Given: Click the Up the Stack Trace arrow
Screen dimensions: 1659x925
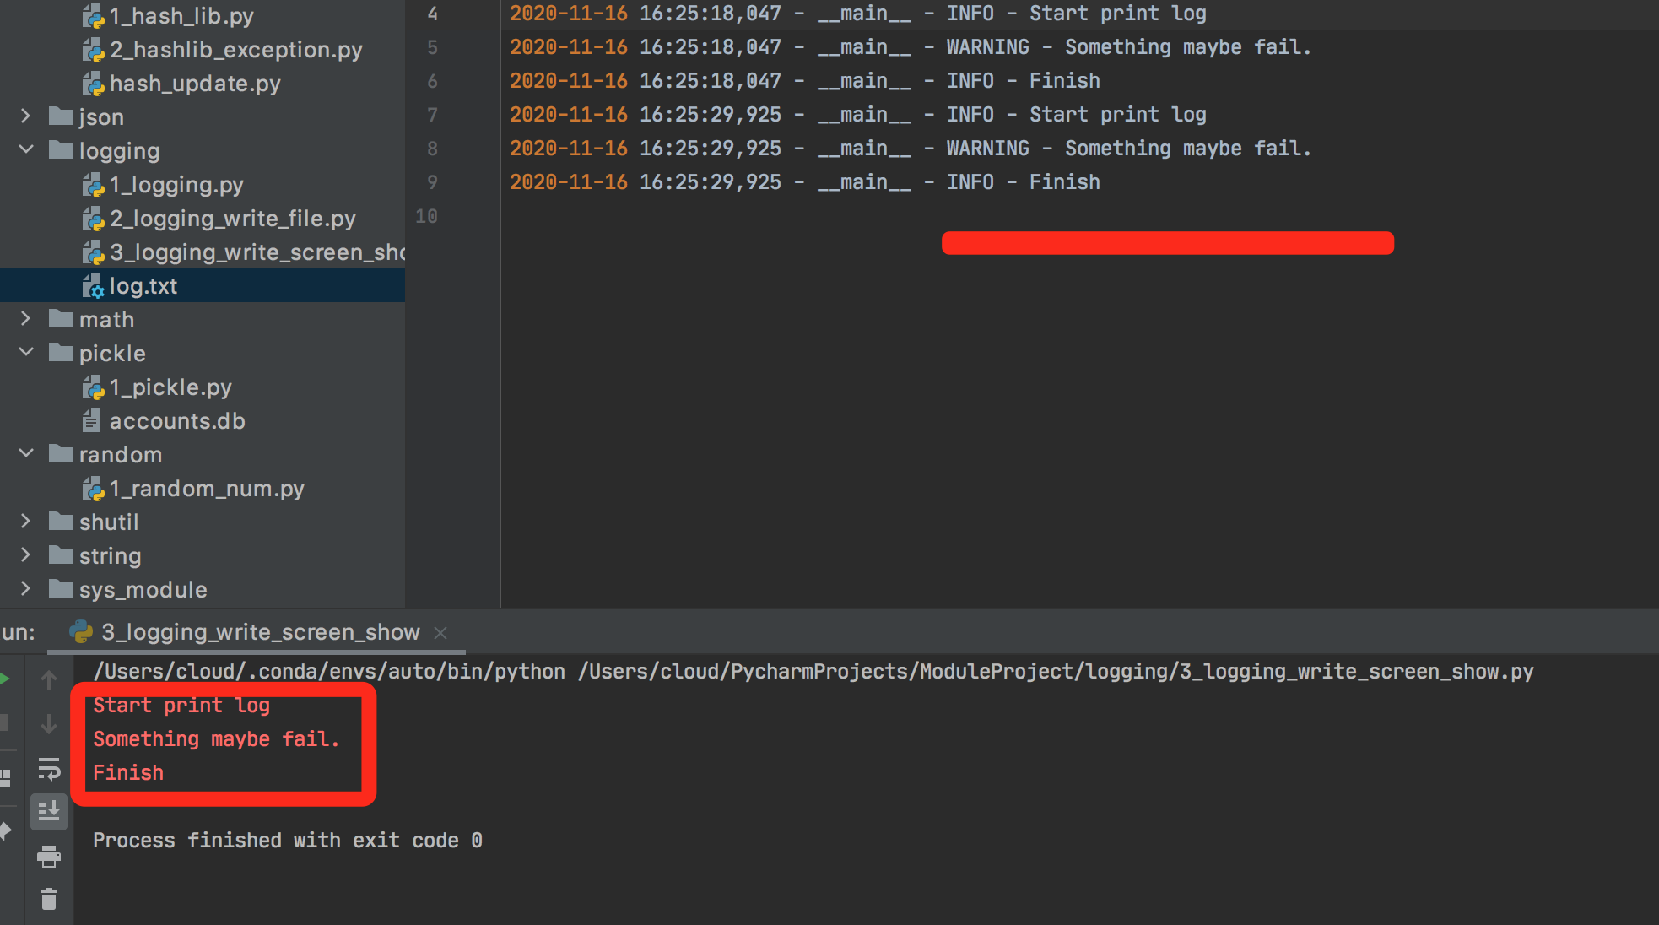Looking at the screenshot, I should [x=49, y=680].
